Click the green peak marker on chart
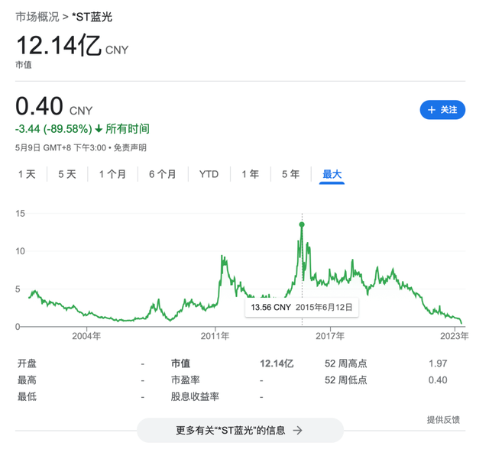489x449 pixels. click(x=302, y=224)
